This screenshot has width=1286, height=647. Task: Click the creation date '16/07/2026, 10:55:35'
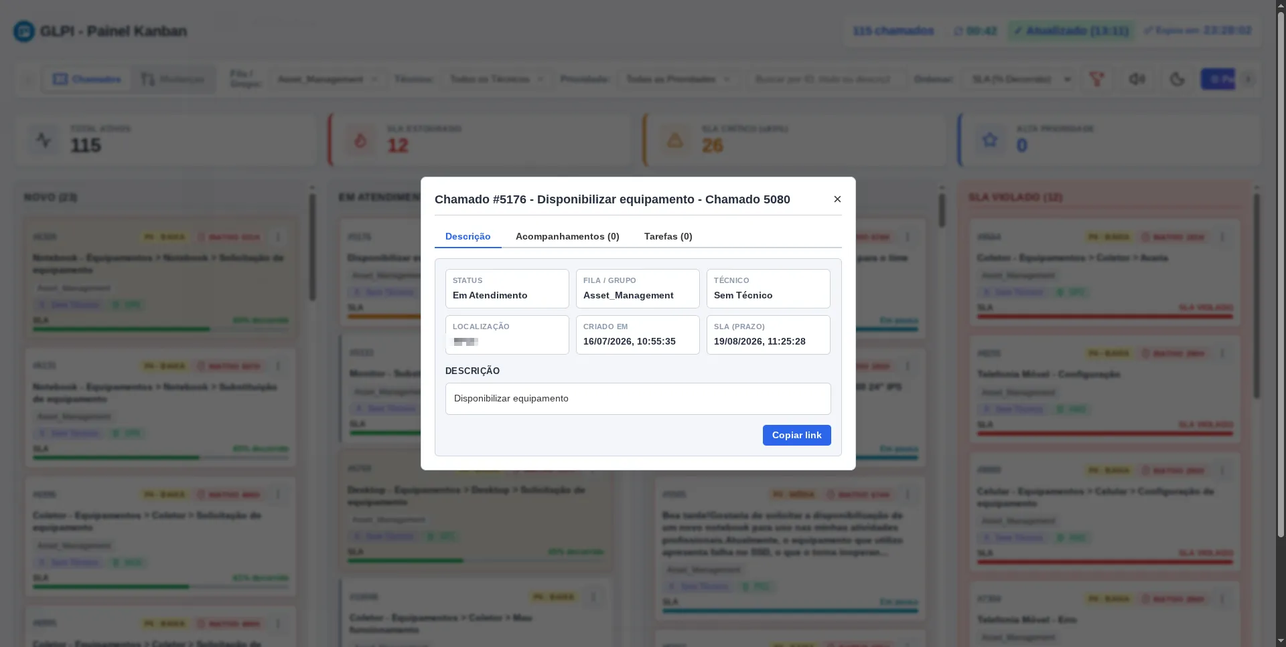point(630,341)
